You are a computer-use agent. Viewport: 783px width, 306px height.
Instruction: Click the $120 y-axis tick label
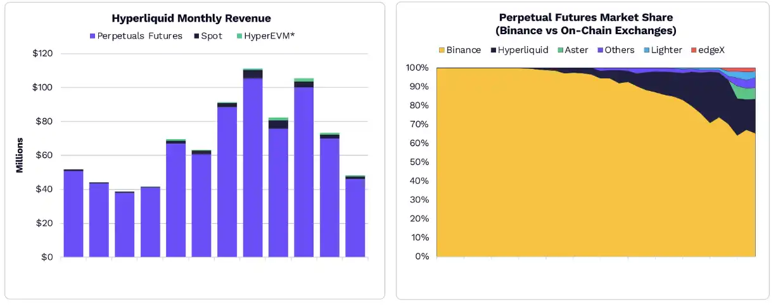[x=43, y=54]
